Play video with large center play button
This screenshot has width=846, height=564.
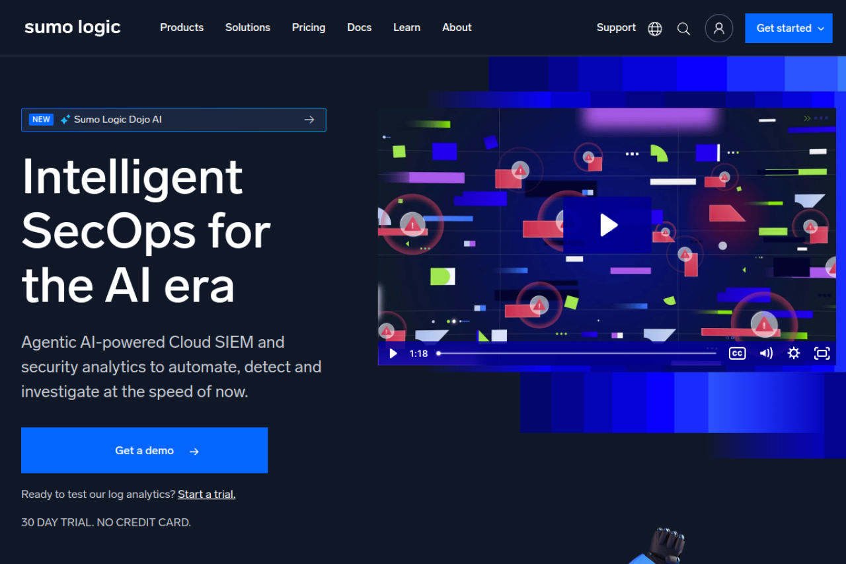[x=607, y=225]
